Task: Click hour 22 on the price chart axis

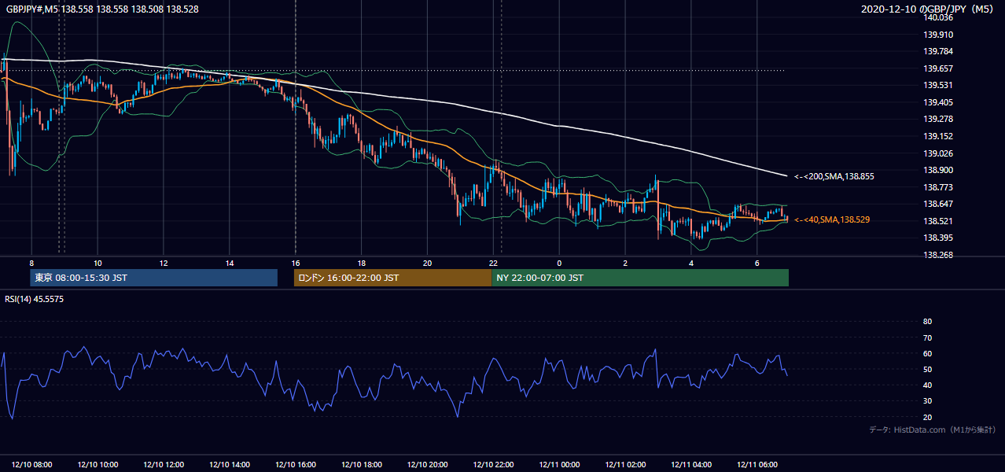Action: [493, 263]
